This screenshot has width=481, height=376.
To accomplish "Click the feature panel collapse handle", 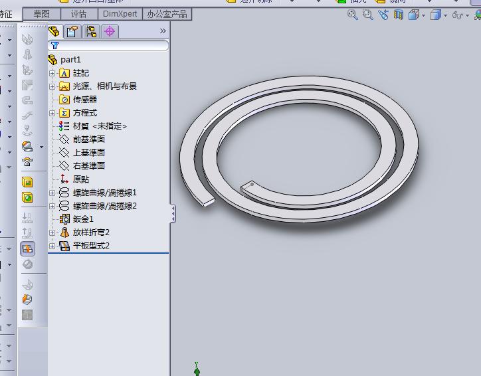I will coord(173,213).
